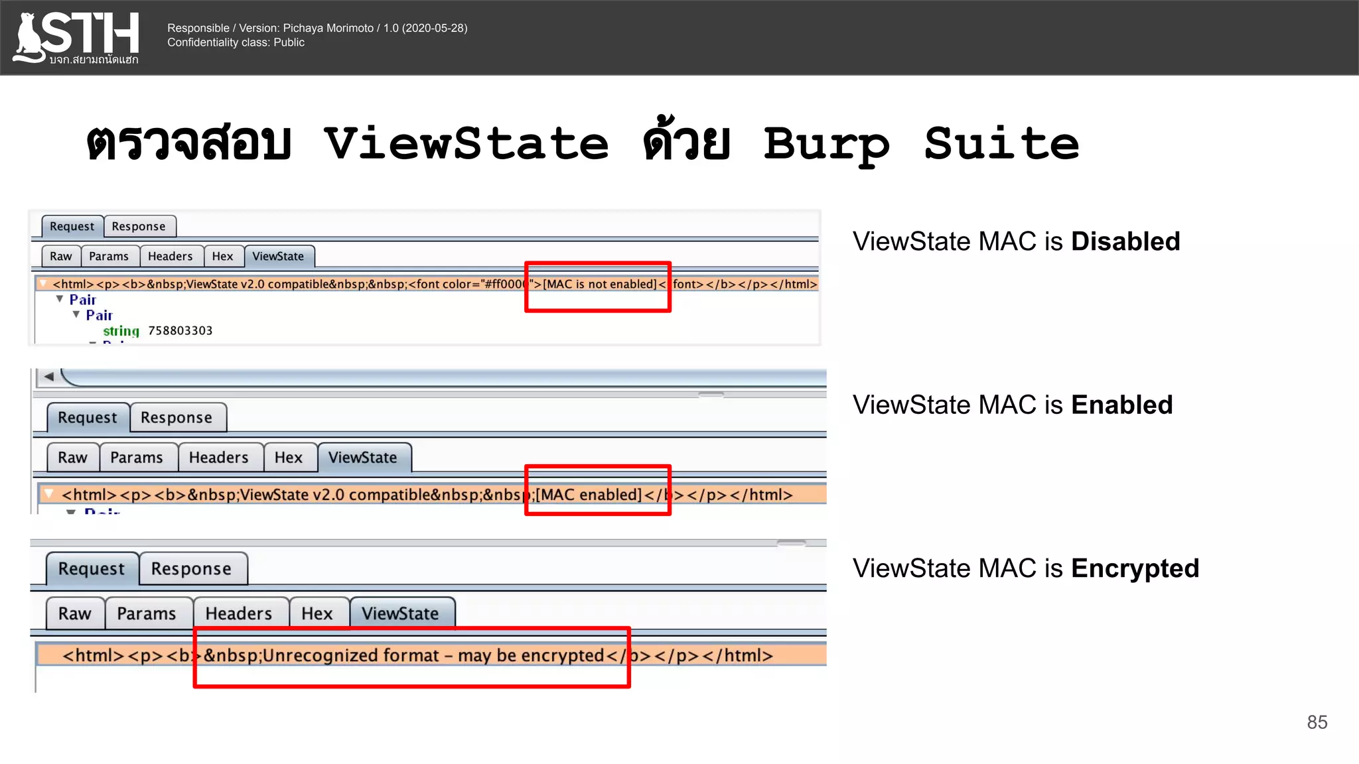
Task: Select the Headers tab in middle panel
Action: (x=220, y=458)
